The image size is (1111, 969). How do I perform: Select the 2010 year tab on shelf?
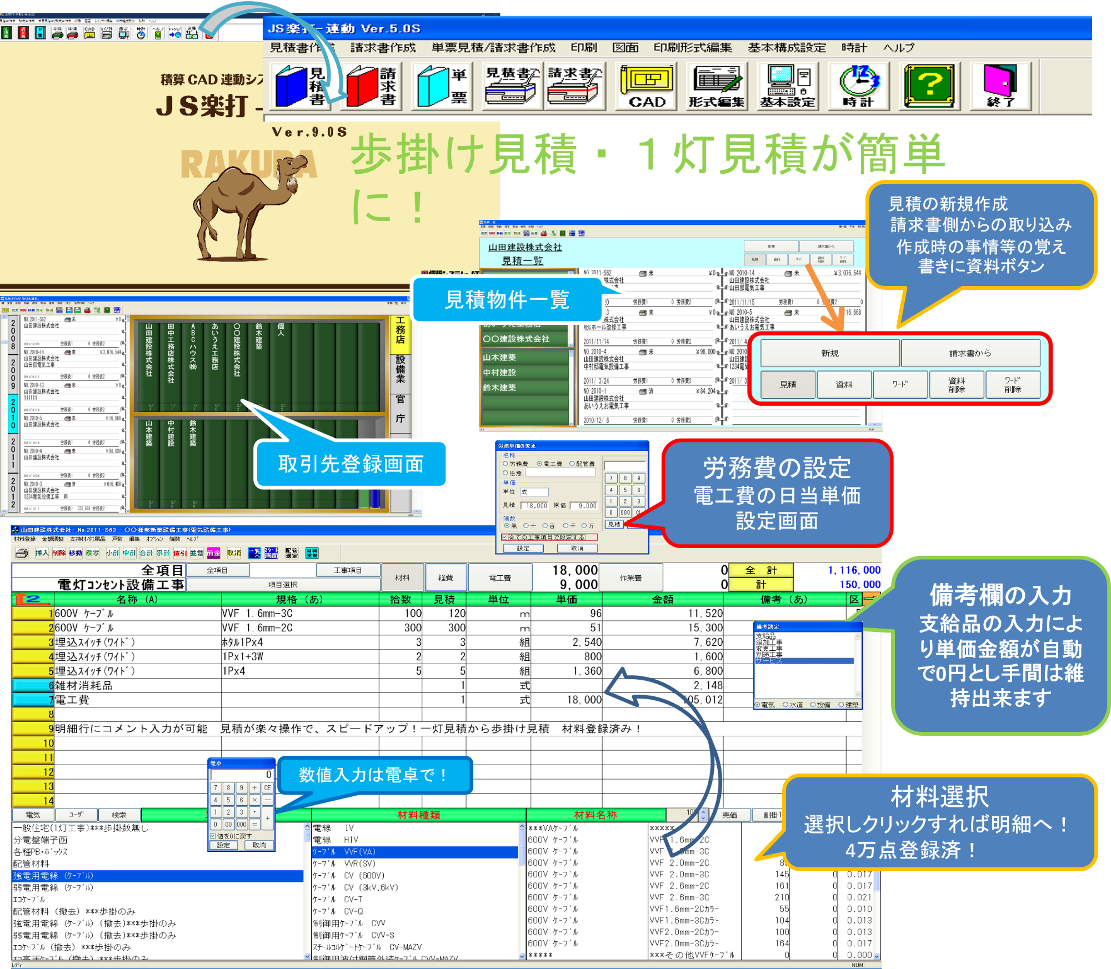(13, 414)
